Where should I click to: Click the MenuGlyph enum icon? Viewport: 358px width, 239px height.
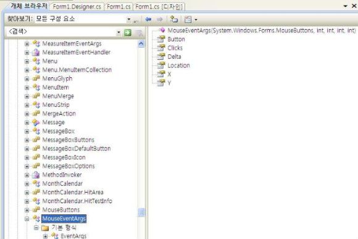point(36,78)
